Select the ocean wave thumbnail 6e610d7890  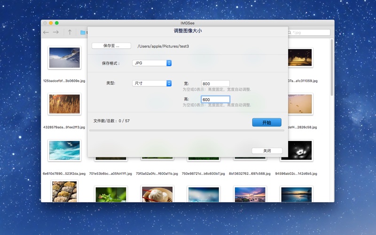click(x=64, y=150)
